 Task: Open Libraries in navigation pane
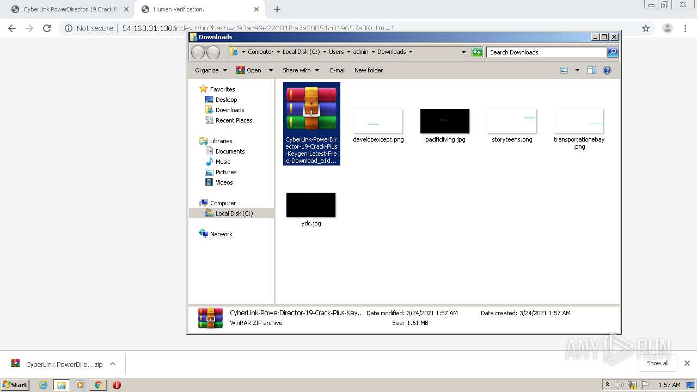pos(221,141)
